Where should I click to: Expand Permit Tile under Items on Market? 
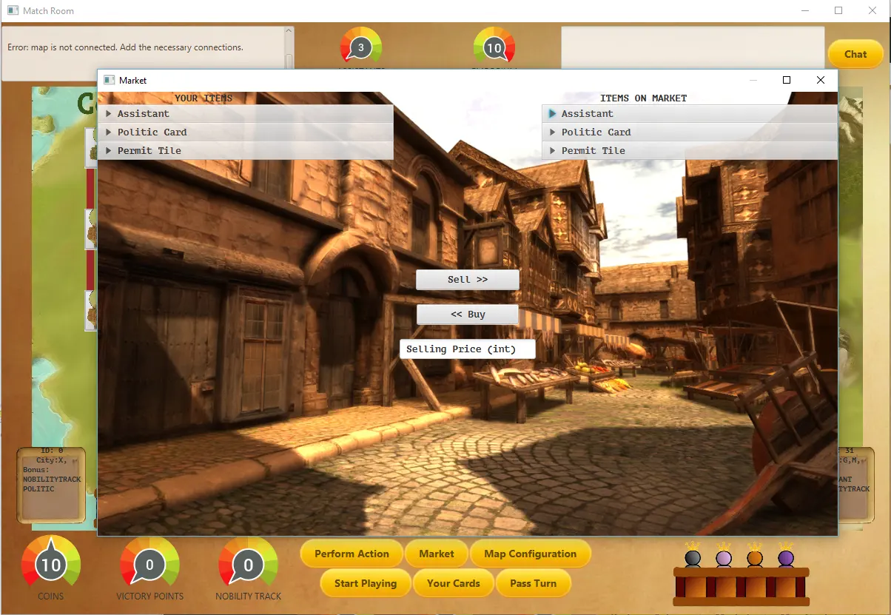click(553, 151)
